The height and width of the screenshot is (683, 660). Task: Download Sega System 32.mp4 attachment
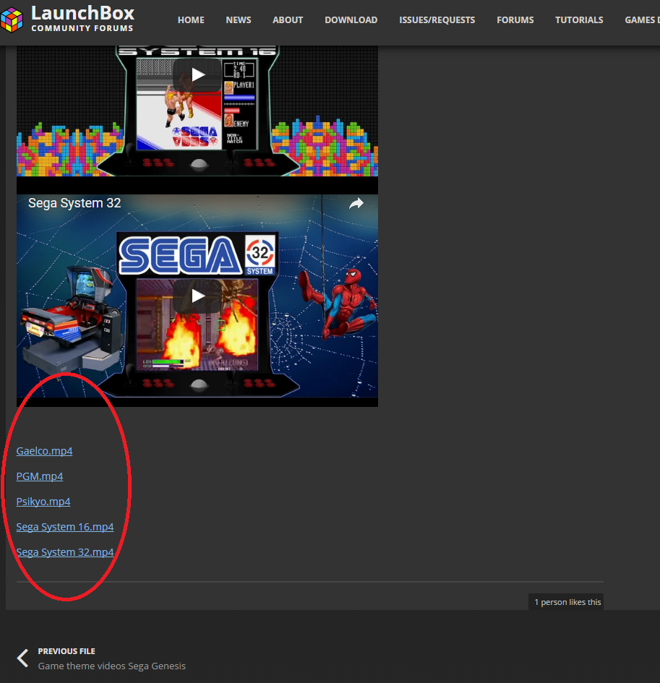point(65,552)
